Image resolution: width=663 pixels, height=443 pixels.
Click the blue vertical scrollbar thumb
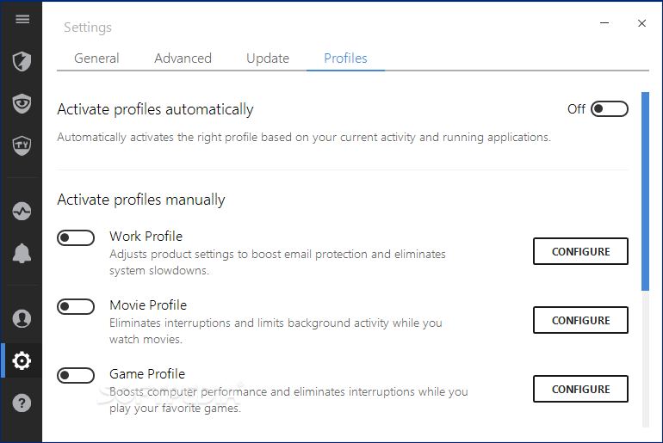pyautogui.click(x=645, y=191)
